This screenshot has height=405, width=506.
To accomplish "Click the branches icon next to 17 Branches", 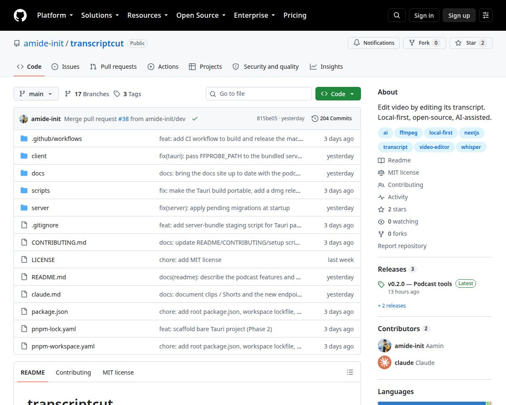I will [67, 94].
